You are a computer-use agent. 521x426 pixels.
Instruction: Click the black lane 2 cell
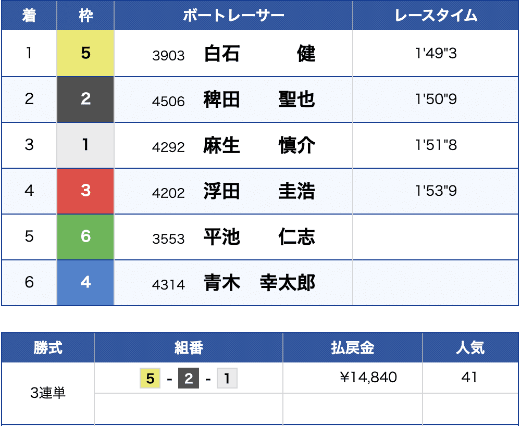point(85,99)
